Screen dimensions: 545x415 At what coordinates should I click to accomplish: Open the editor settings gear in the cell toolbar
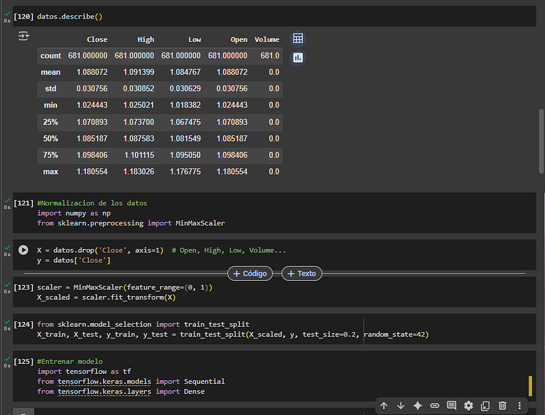click(x=469, y=405)
